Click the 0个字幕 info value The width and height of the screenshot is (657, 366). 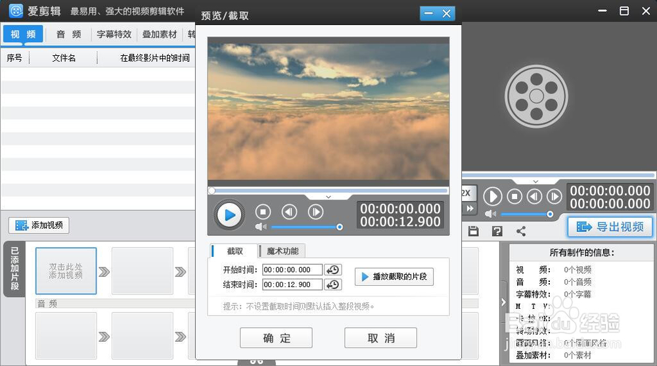pos(578,294)
